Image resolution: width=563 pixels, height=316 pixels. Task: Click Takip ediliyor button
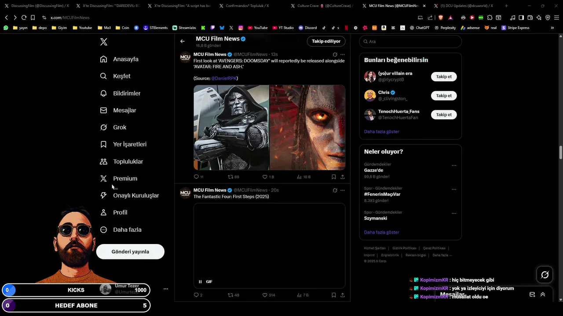pos(326,41)
